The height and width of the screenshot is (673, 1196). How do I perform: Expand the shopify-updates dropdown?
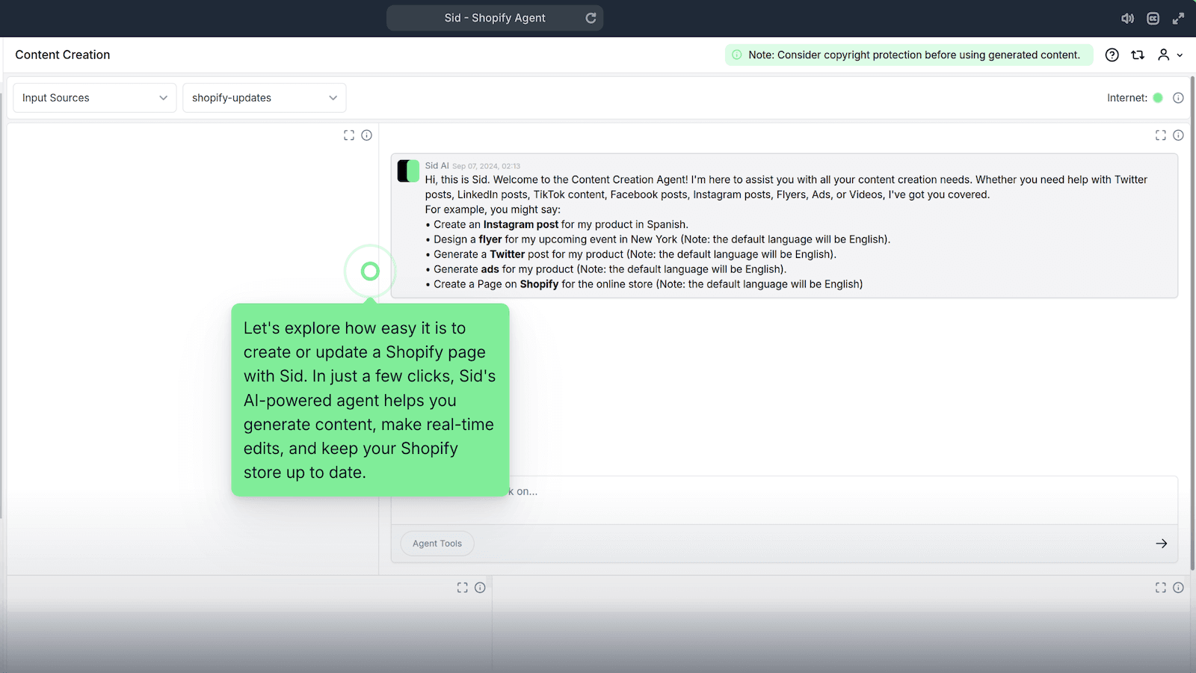pos(264,98)
